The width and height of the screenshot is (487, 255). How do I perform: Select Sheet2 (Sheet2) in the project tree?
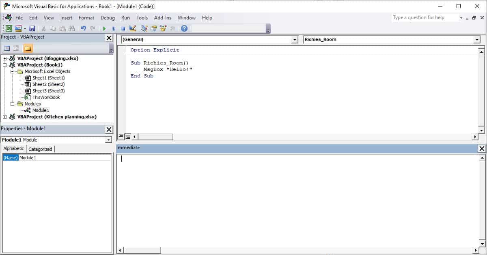48,84
